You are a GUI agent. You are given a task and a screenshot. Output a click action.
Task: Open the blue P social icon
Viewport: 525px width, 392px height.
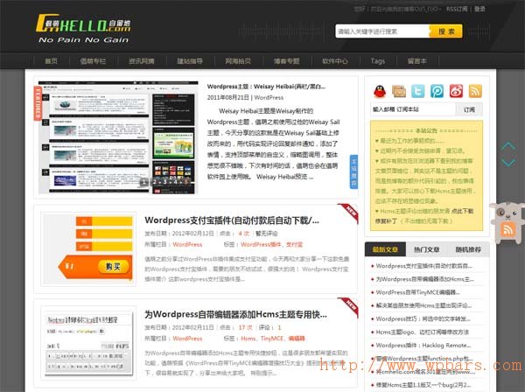point(437,91)
